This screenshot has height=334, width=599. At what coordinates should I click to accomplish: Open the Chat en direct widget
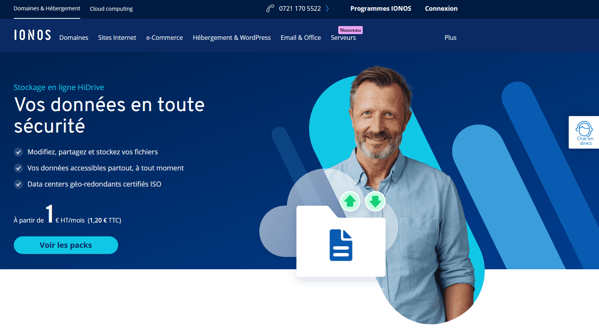584,132
